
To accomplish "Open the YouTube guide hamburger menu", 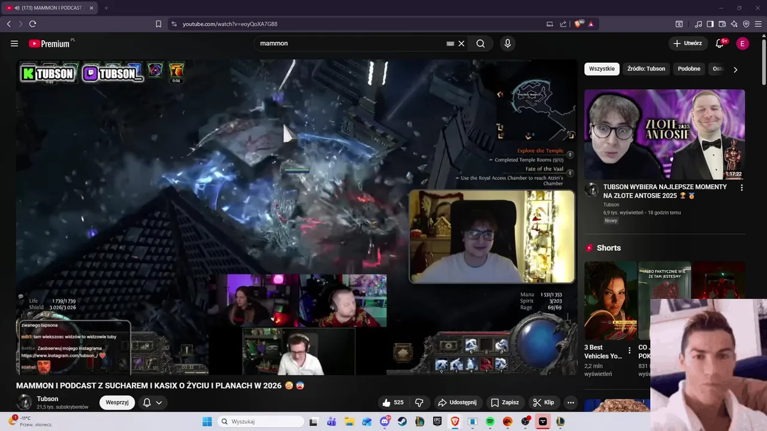I will pyautogui.click(x=14, y=43).
